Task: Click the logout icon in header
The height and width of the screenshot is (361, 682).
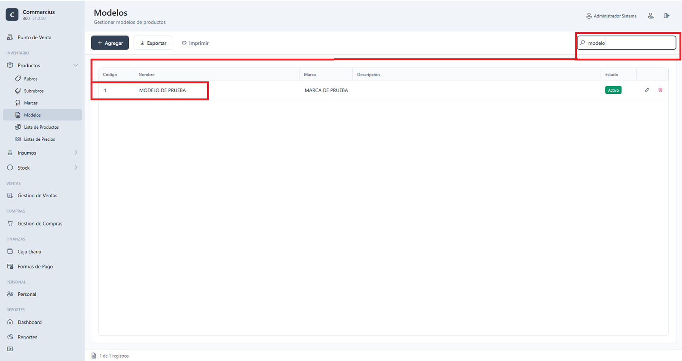Action: point(666,16)
